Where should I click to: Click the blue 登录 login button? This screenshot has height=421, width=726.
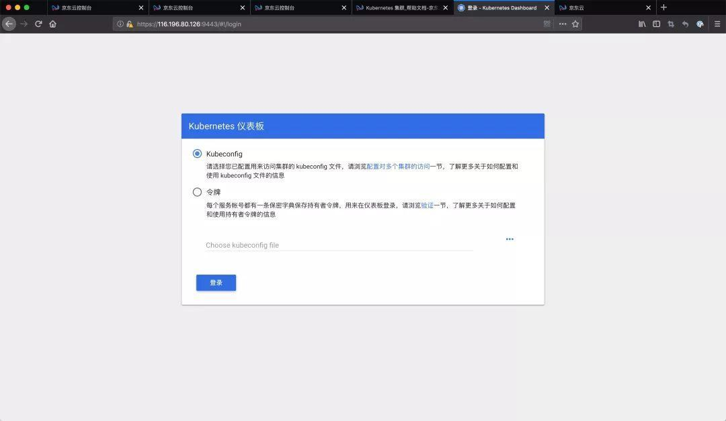(x=216, y=283)
